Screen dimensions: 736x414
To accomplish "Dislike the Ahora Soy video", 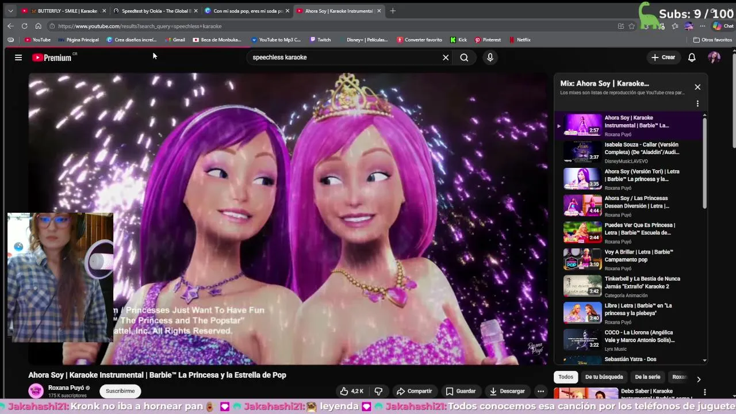I will pyautogui.click(x=378, y=391).
